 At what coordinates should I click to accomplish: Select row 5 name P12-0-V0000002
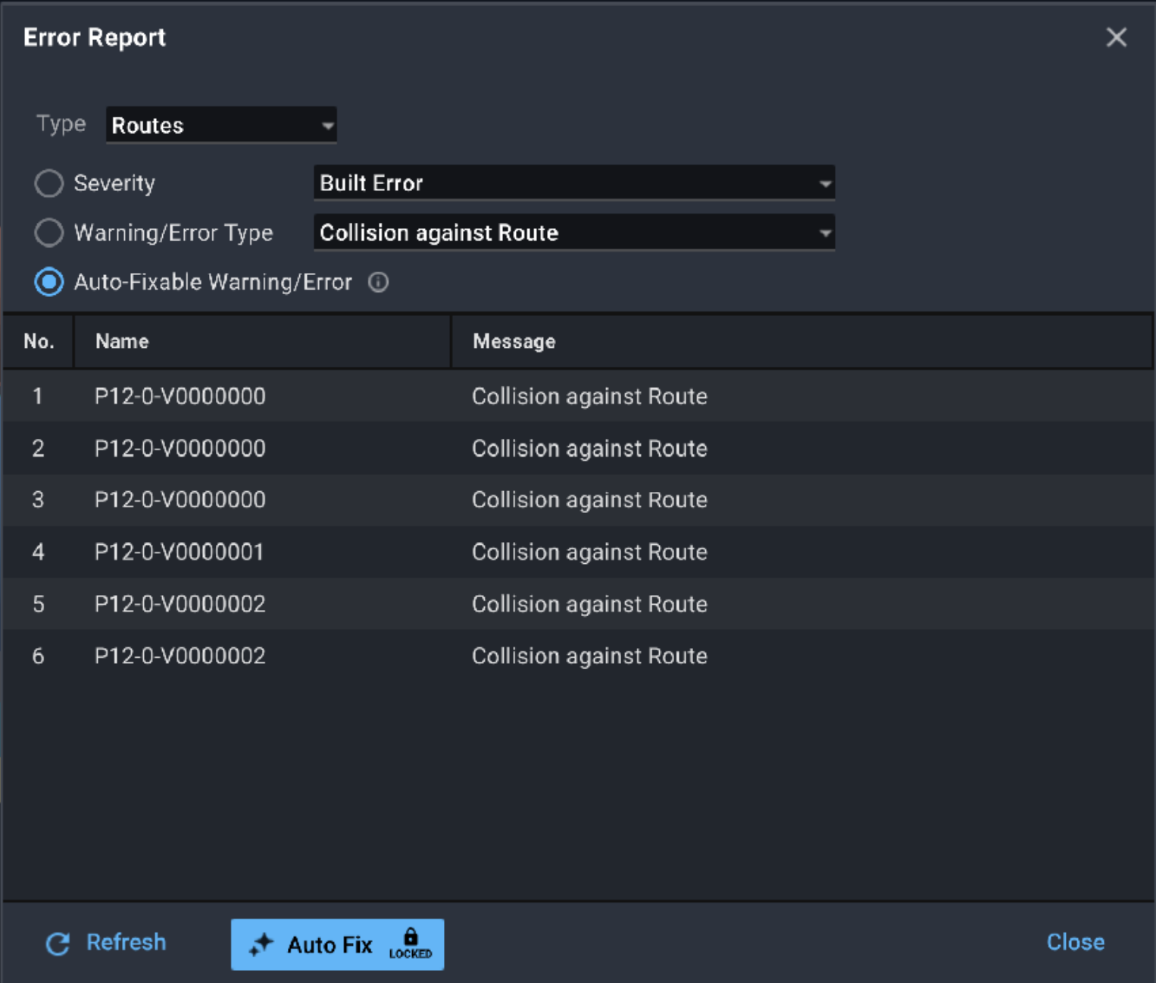pyautogui.click(x=180, y=604)
